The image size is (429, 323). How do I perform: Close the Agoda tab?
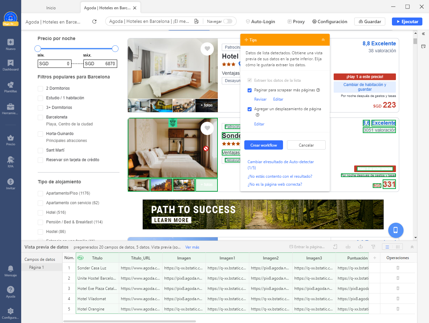pyautogui.click(x=135, y=8)
